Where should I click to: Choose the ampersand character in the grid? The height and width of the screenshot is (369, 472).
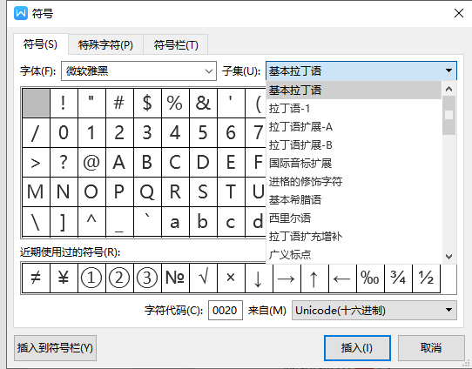pos(203,104)
